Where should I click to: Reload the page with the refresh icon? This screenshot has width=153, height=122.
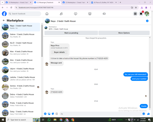(11, 8)
